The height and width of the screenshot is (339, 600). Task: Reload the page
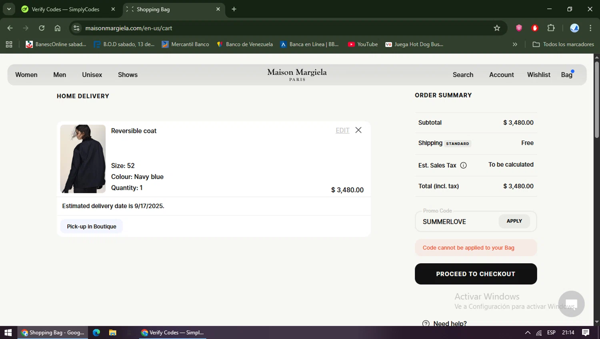click(42, 28)
